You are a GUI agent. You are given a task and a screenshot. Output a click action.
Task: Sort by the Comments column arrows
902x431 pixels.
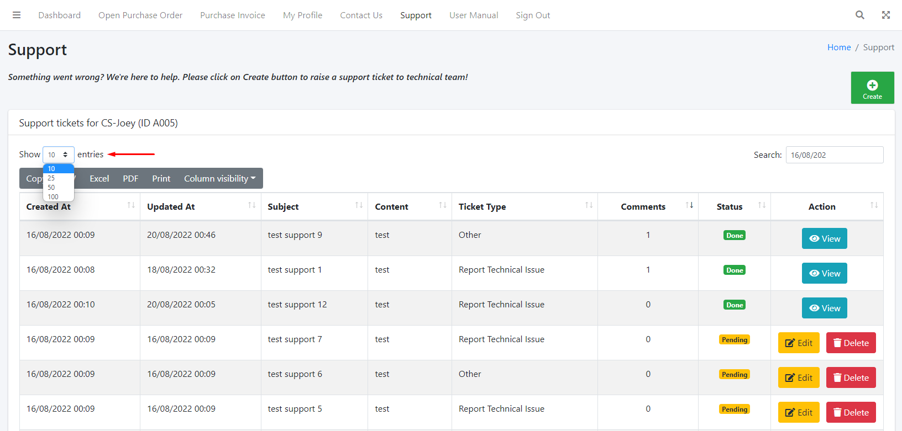689,206
